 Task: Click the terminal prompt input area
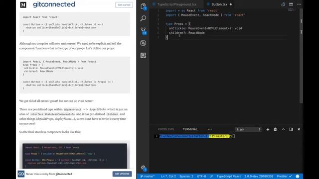click(234, 136)
